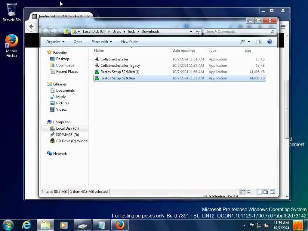Toggle the preview pane button in toolbar
Image resolution: width=308 pixels, height=231 pixels.
[x=259, y=42]
